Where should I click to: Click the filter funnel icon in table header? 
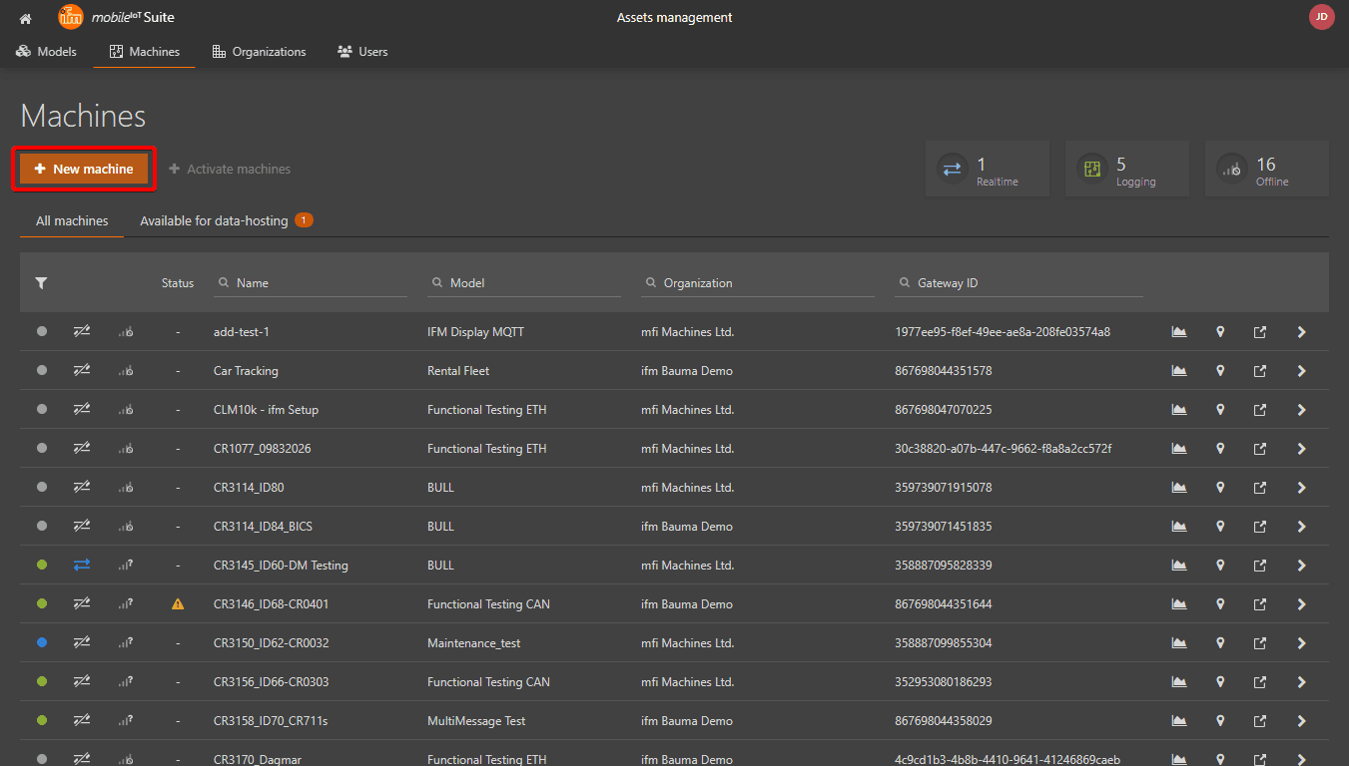click(x=41, y=283)
